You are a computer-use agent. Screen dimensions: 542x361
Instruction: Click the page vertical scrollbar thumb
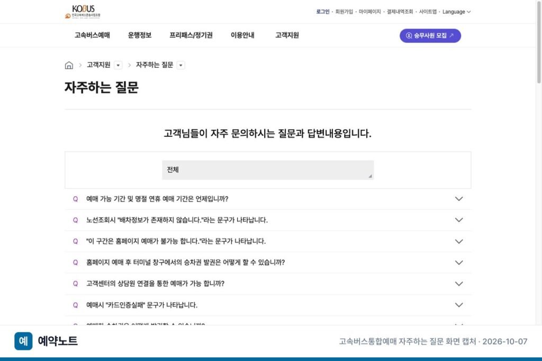(538, 42)
